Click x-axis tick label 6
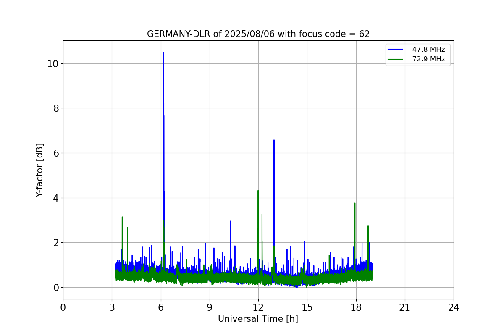Viewport: 504px width, 336px height. point(161,307)
